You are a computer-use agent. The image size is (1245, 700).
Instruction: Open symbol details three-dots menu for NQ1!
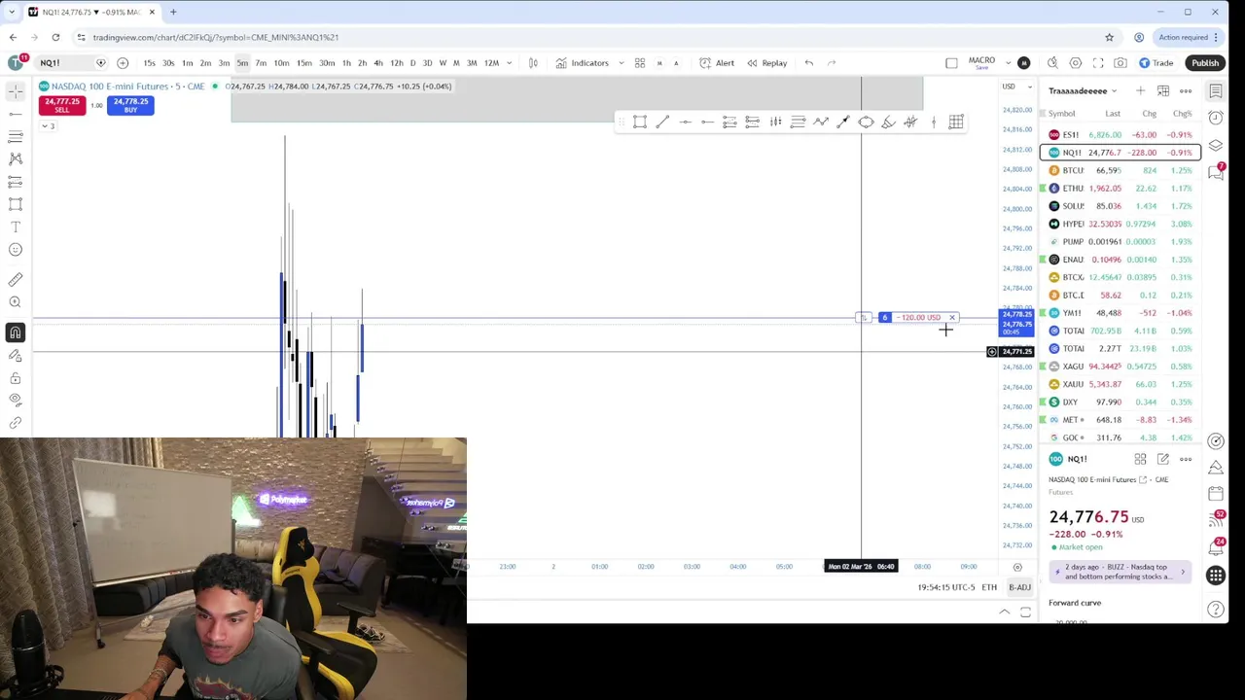(1186, 459)
